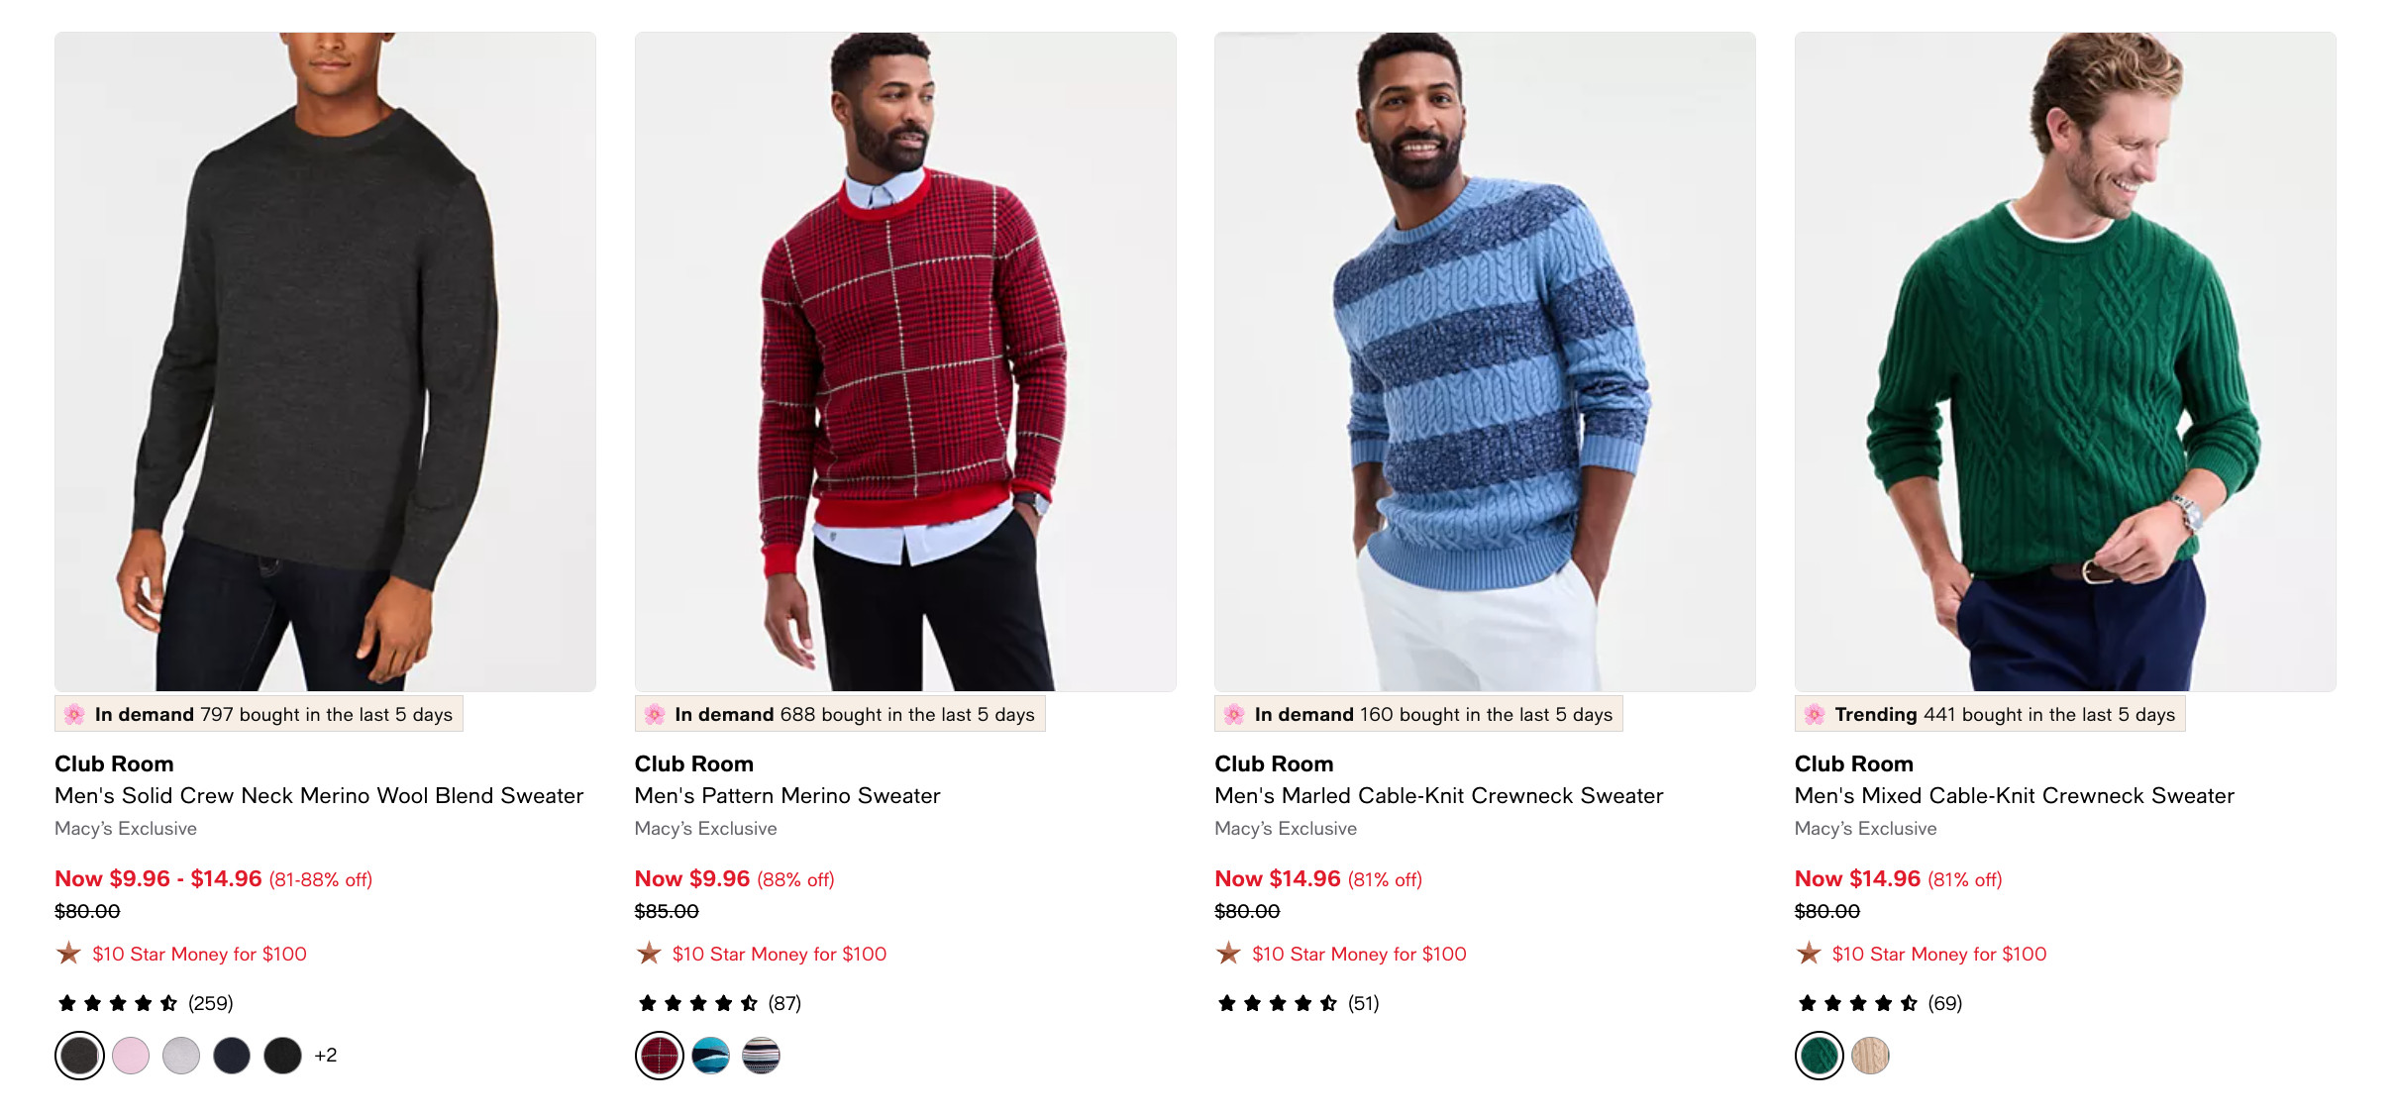Select the green cable-knit swatch
The image size is (2395, 1115).
[1820, 1056]
